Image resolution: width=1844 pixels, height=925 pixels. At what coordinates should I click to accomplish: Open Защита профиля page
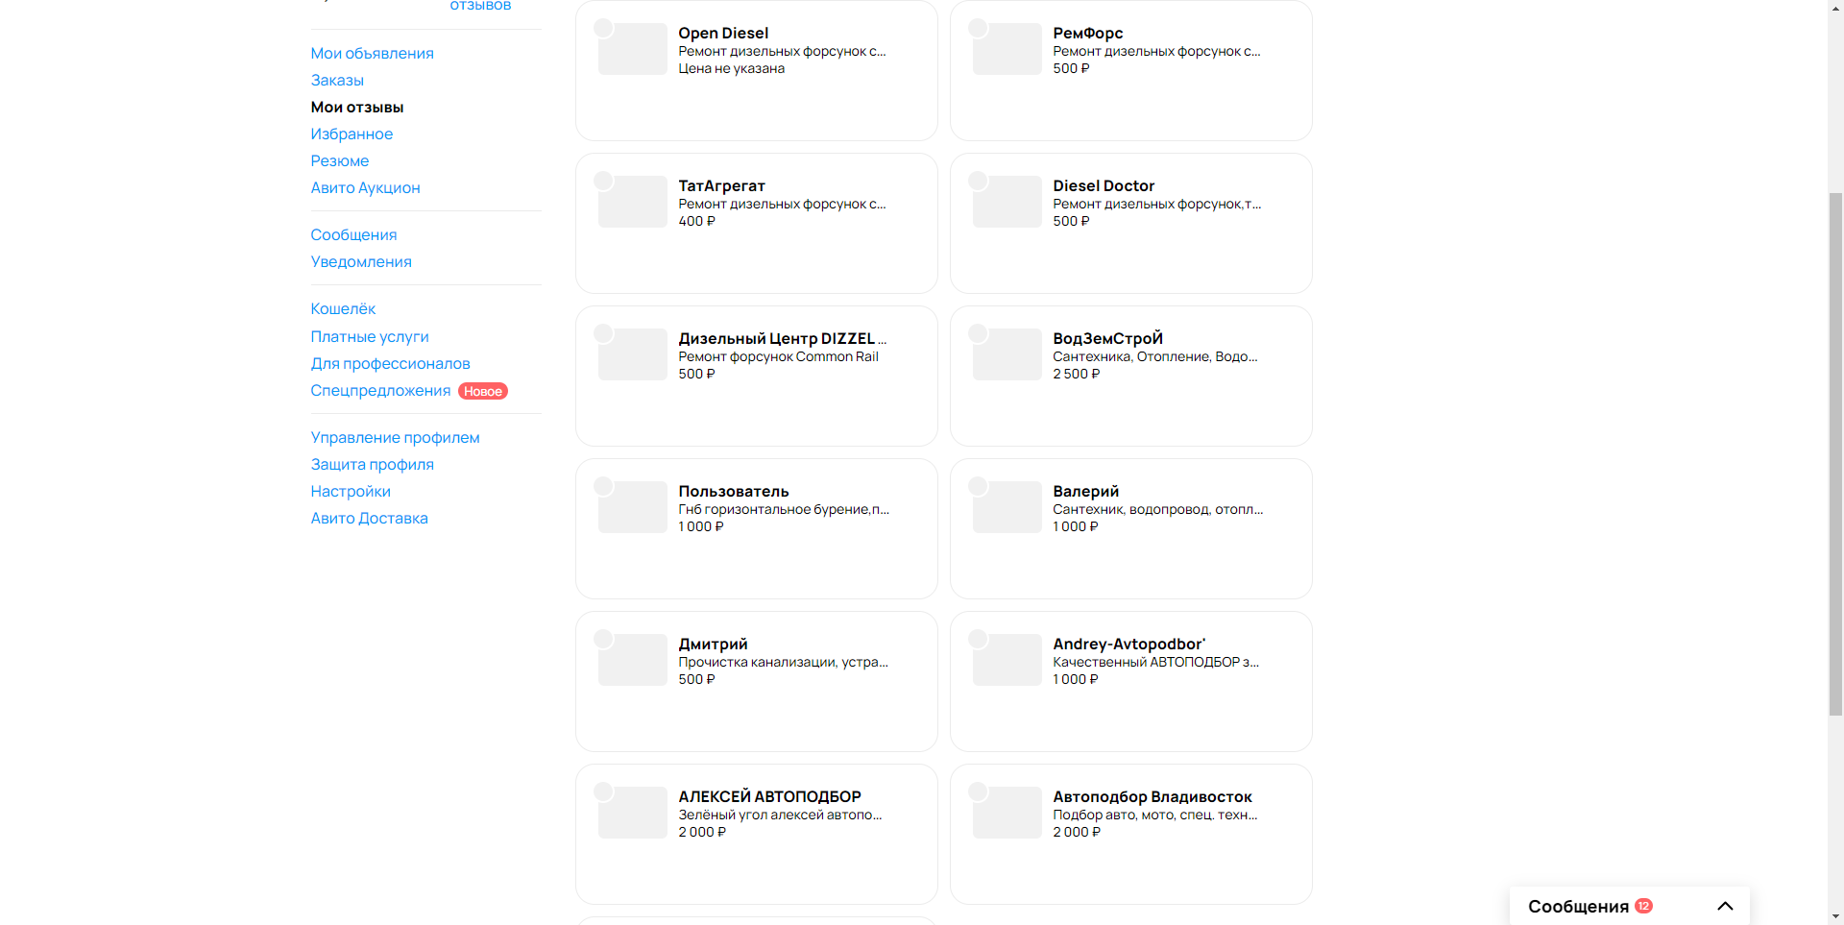click(372, 464)
